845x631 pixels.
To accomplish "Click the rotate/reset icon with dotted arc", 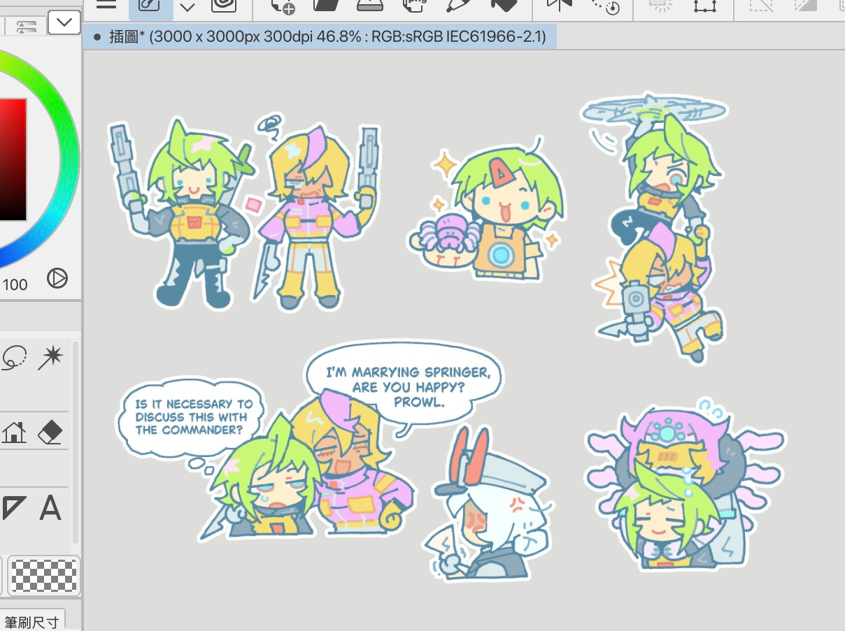I will pos(604,6).
